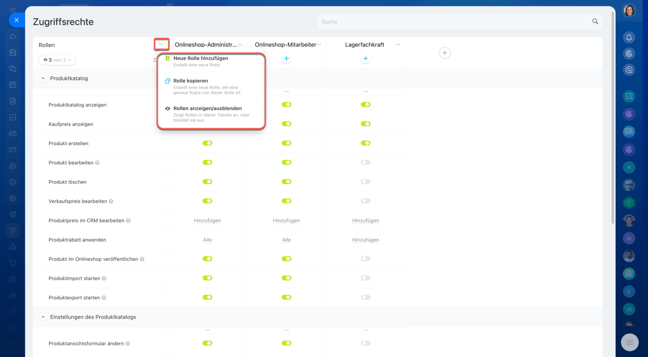
Task: Enable Produktexport starten for Lagerfachkraft
Action: tap(366, 297)
